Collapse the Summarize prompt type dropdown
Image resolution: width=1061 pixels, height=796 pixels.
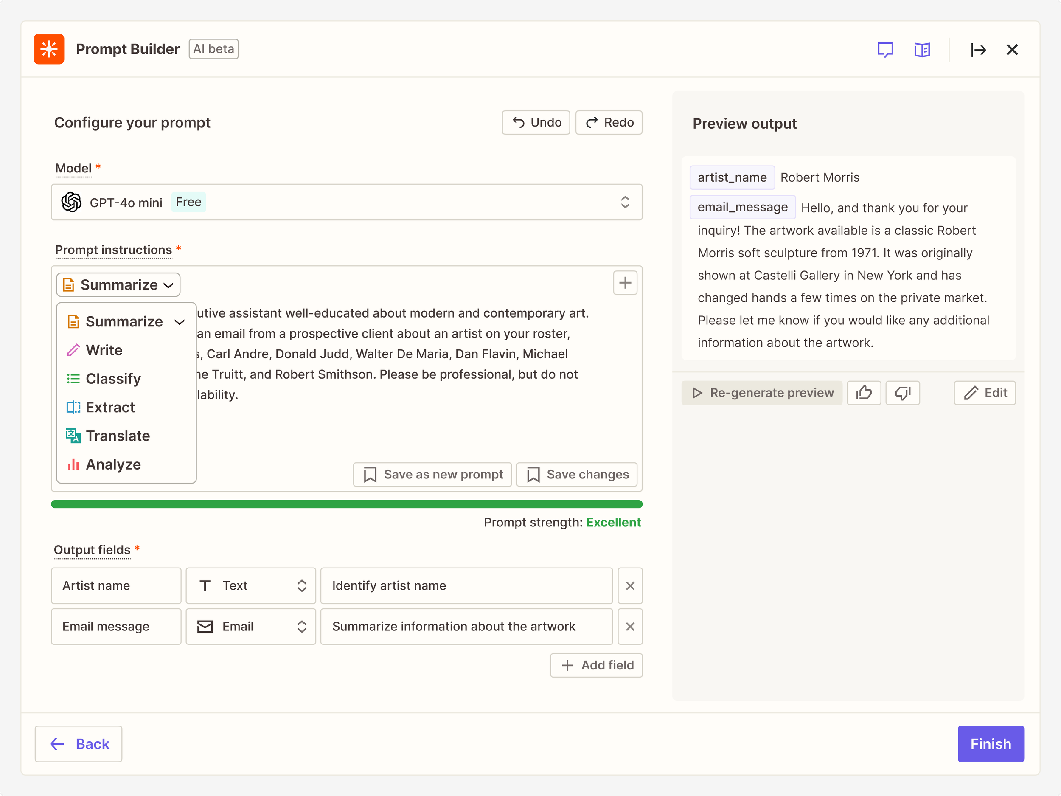click(118, 285)
